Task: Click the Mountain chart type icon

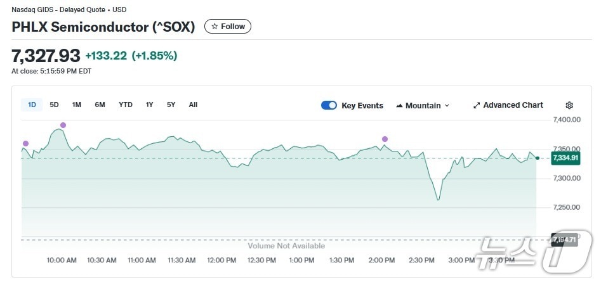Action: coord(399,105)
